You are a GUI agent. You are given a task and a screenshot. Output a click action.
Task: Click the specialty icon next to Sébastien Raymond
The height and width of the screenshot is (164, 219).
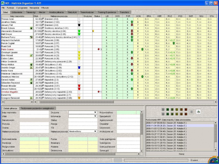31,83
